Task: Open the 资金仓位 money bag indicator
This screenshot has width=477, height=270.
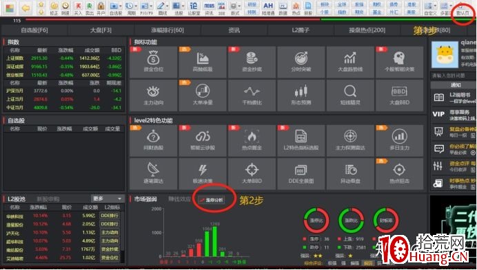Action: [x=153, y=62]
